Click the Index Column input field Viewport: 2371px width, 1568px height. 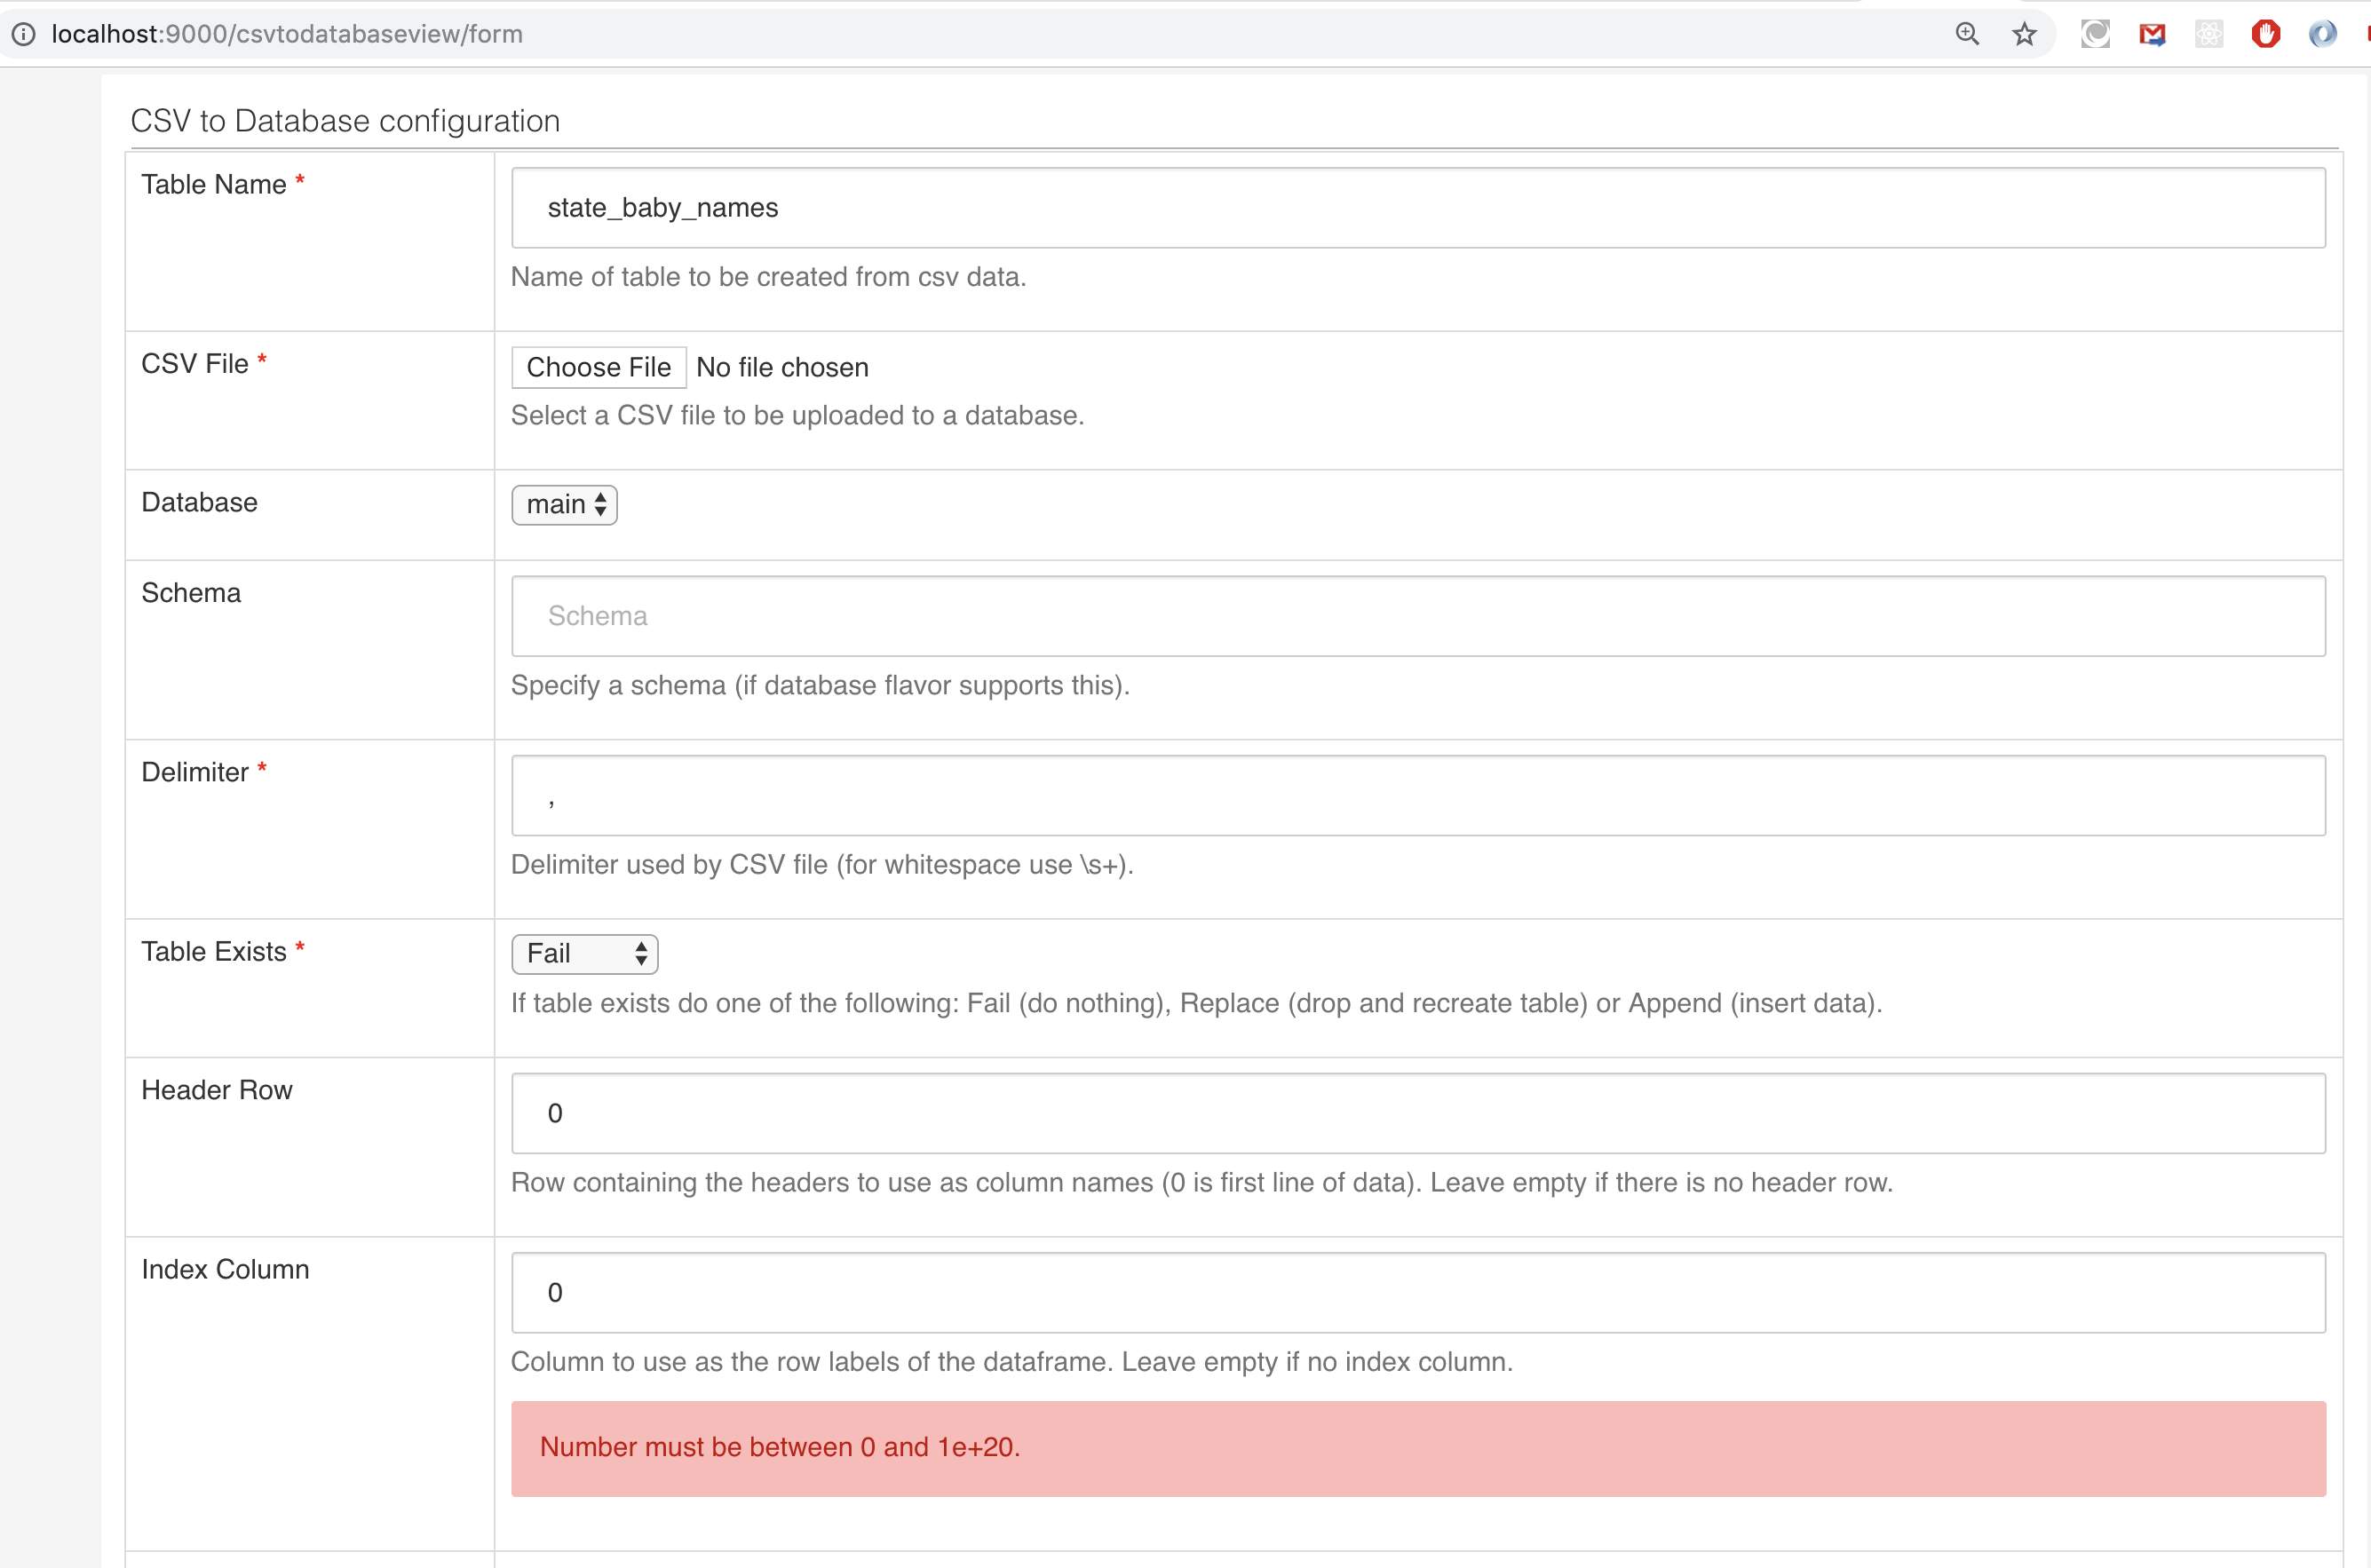coord(1417,1292)
